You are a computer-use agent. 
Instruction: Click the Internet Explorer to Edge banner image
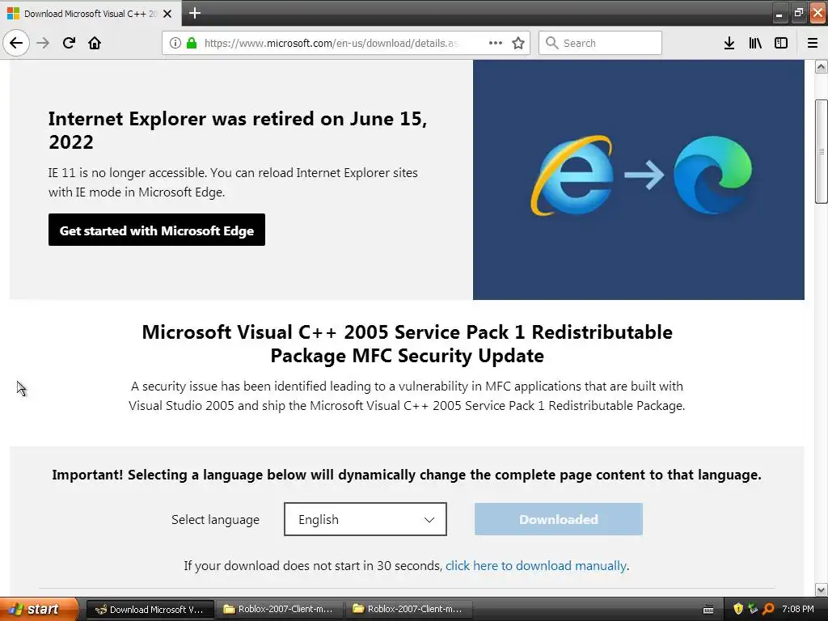pos(639,180)
